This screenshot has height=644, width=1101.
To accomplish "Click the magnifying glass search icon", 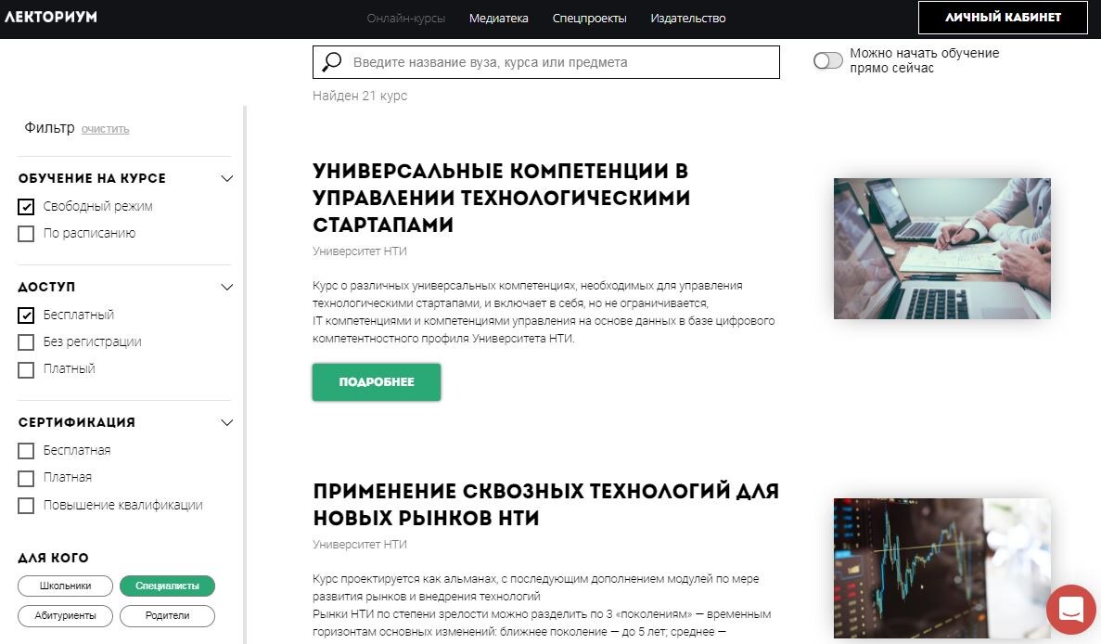I will pyautogui.click(x=331, y=62).
